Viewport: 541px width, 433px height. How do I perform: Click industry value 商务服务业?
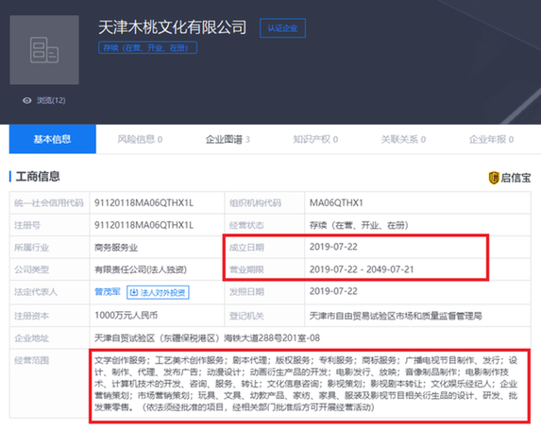pos(116,248)
